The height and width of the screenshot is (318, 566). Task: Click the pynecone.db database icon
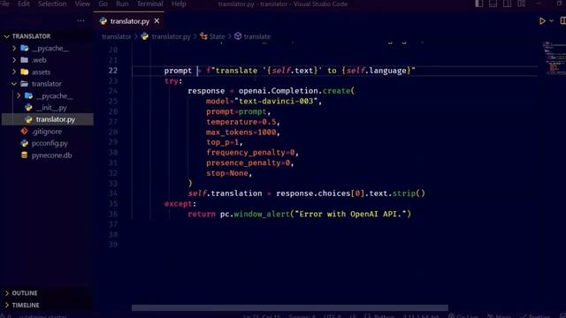(x=24, y=155)
